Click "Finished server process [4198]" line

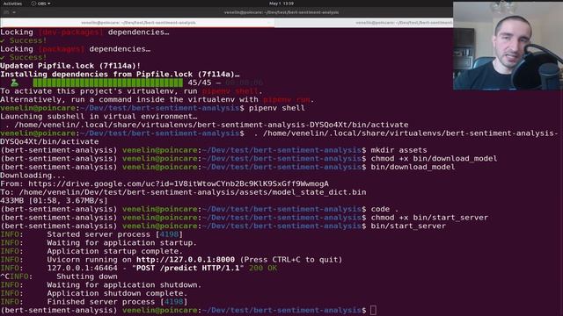(117, 302)
